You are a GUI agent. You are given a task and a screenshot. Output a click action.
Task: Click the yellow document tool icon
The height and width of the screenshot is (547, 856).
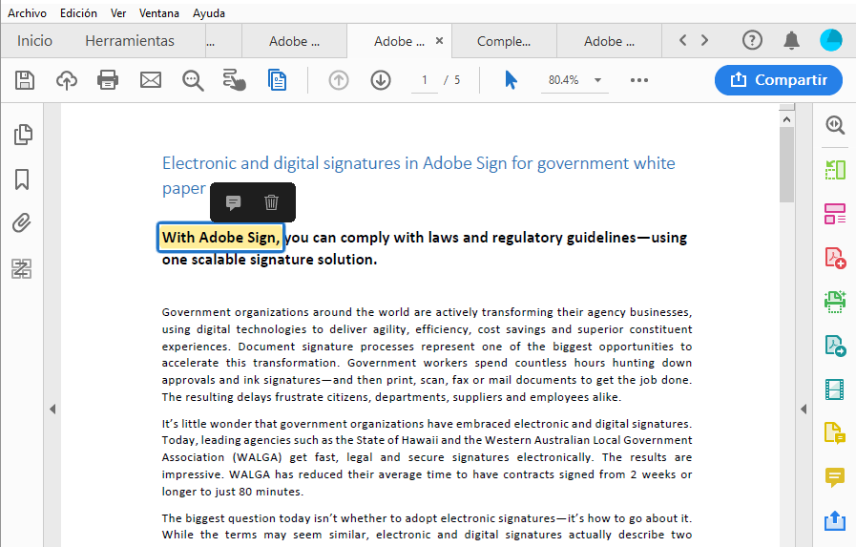pos(835,433)
